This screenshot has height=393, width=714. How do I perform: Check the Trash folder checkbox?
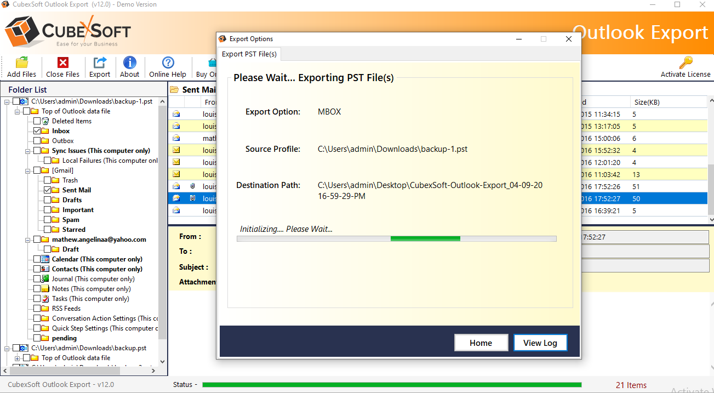[47, 180]
